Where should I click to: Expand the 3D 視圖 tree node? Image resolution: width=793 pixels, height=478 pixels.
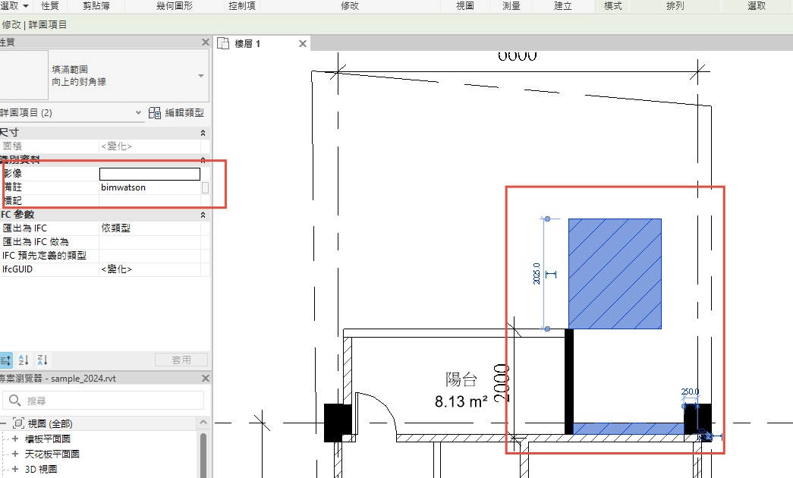(14, 469)
